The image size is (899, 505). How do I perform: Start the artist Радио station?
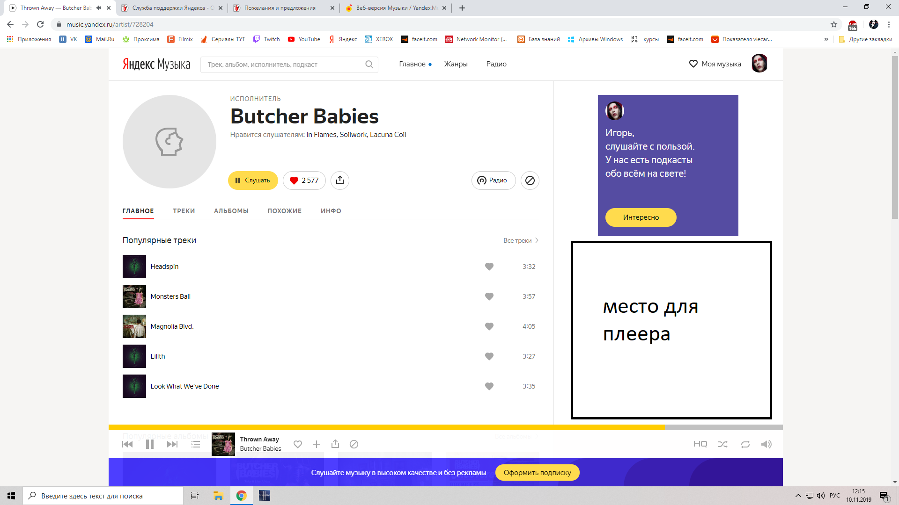click(494, 180)
